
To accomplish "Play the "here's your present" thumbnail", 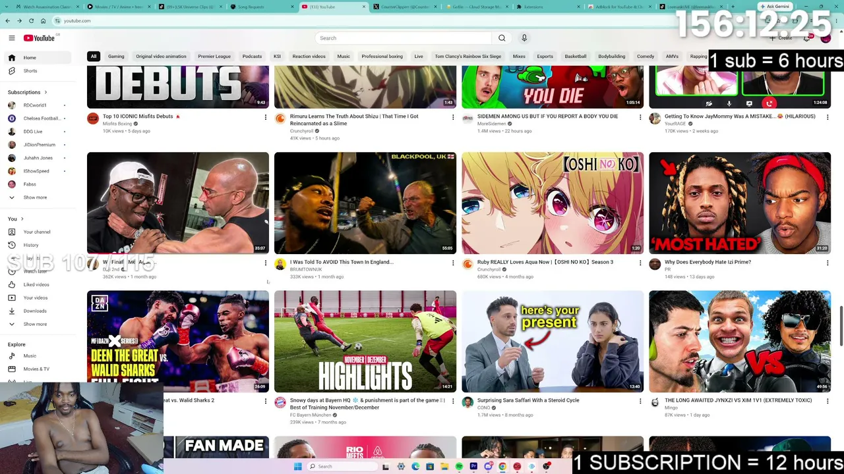I will [553, 342].
